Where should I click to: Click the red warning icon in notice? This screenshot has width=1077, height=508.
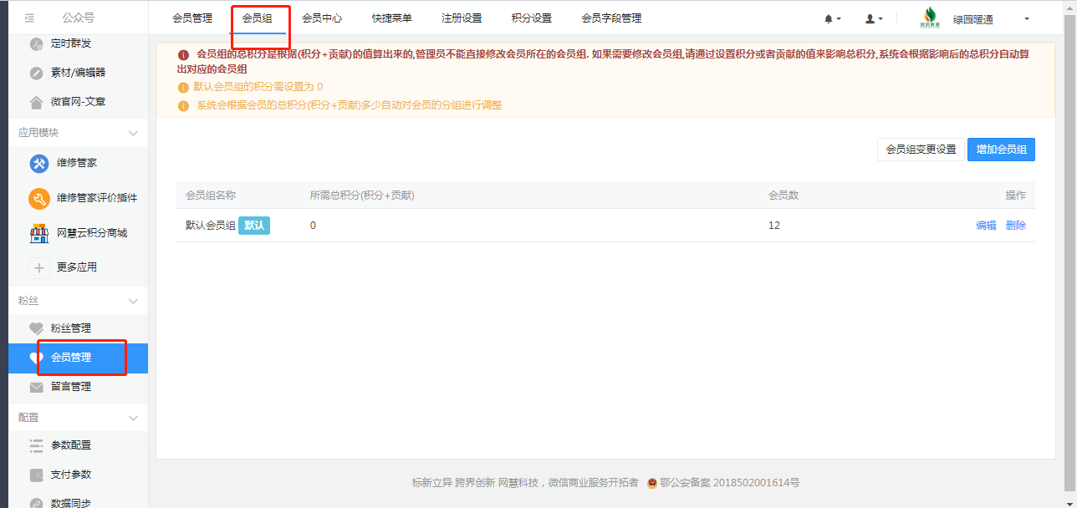[x=183, y=54]
